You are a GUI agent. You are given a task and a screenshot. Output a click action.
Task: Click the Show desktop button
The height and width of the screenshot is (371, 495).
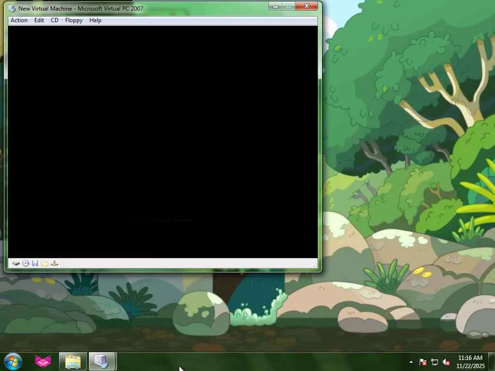(491, 361)
